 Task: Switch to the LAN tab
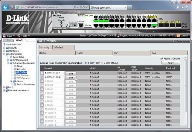coord(8,40)
